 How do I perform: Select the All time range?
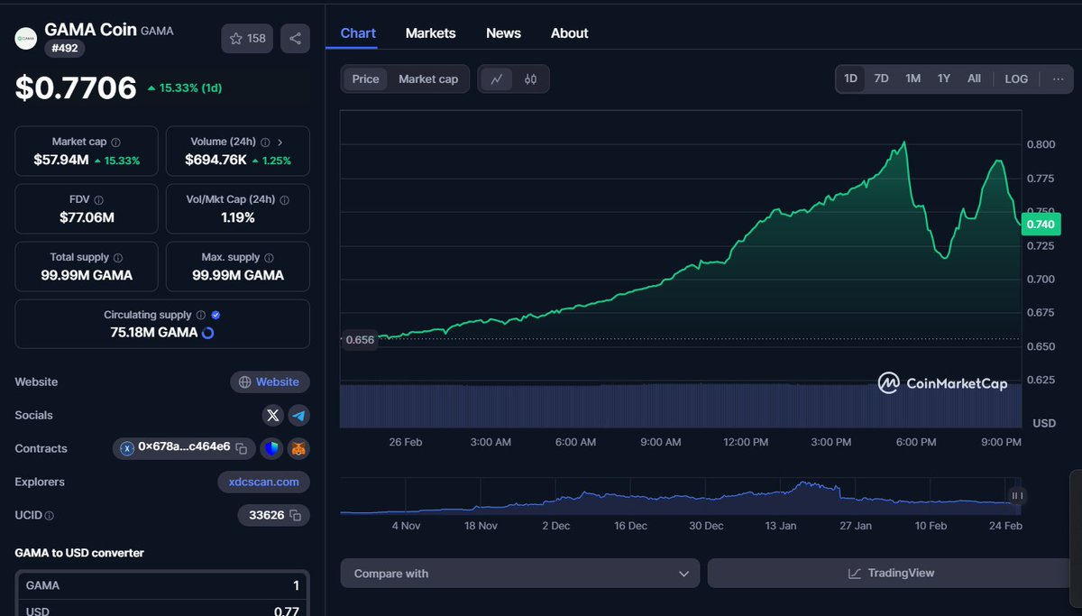974,79
